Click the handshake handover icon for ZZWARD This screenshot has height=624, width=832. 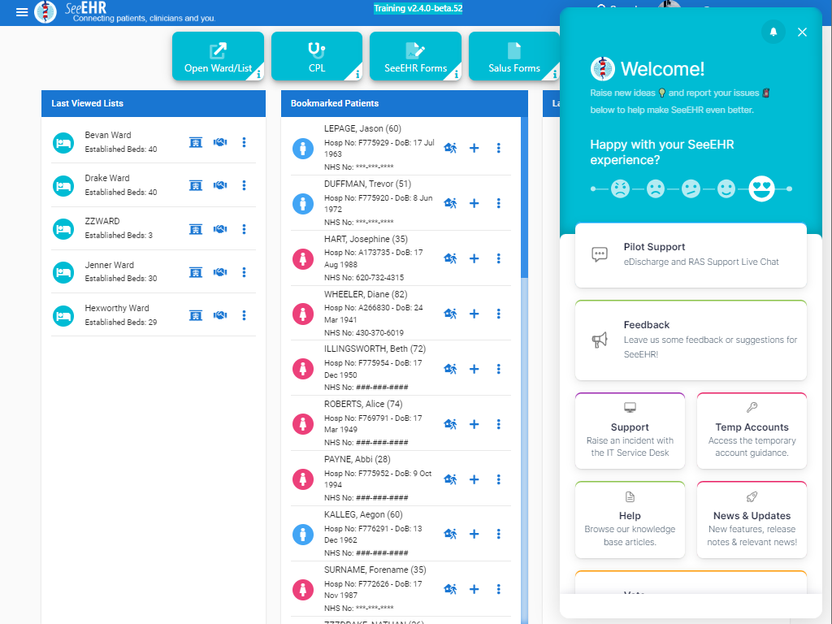point(220,229)
